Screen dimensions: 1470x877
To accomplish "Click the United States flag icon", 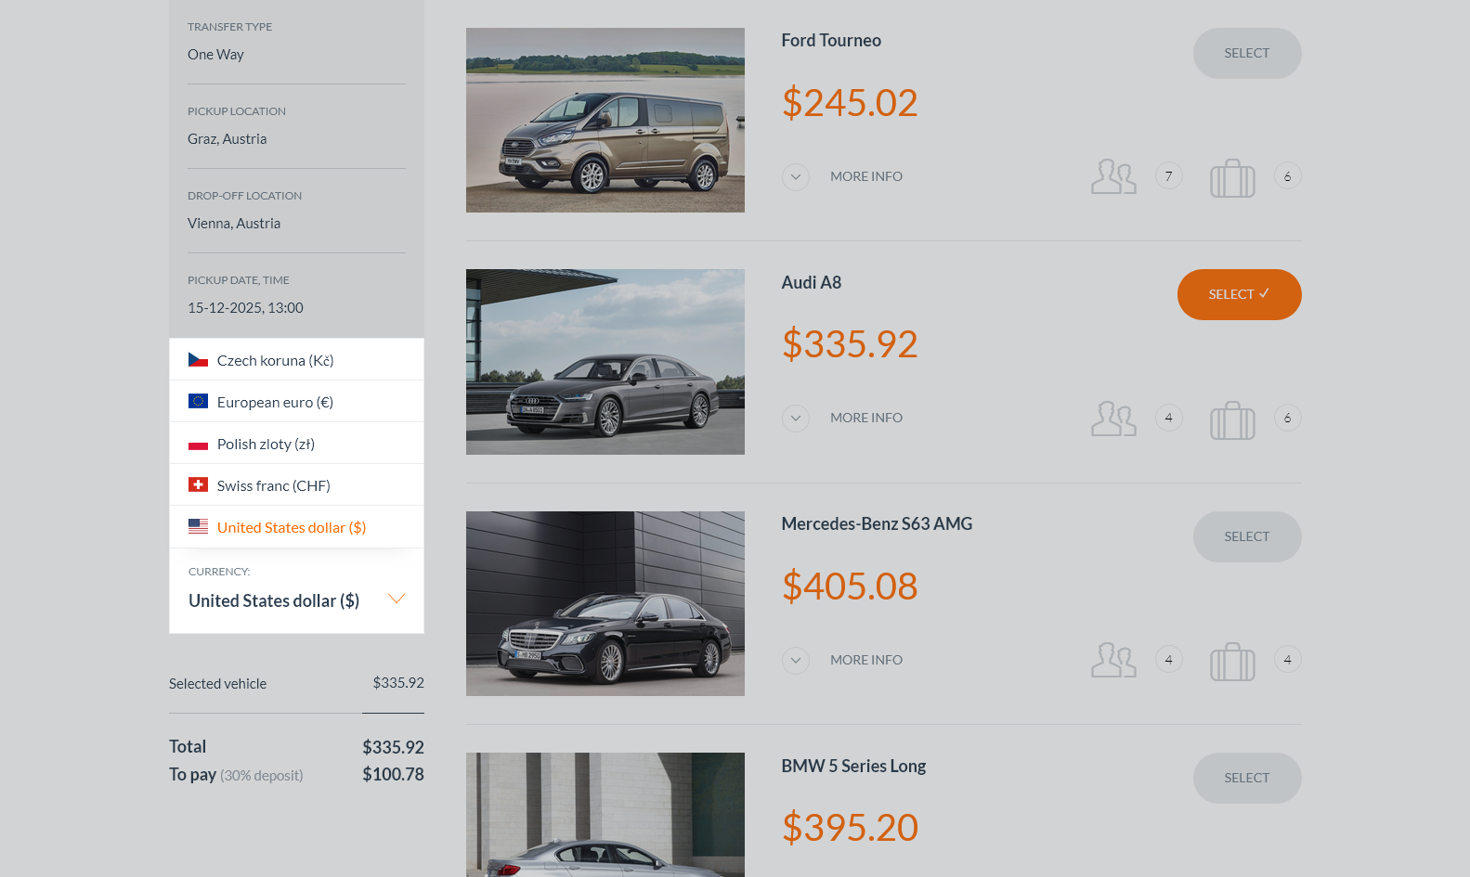I will (198, 526).
